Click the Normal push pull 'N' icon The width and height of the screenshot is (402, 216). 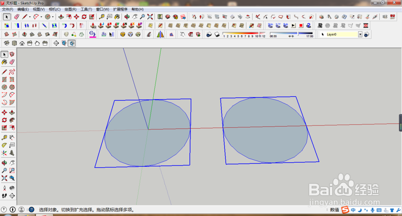click(124, 26)
